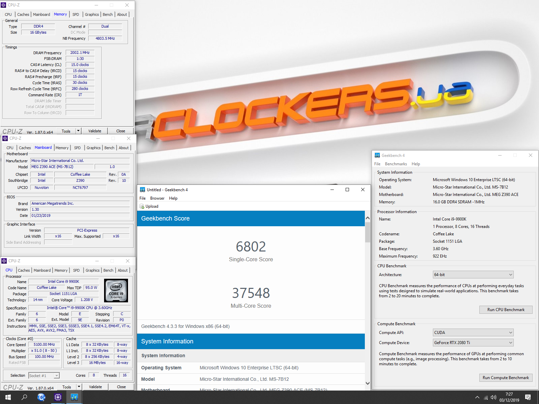Viewport: 539px width, 404px height.
Task: Click the Geekbench 4 window title icon
Action: pyautogui.click(x=377, y=155)
